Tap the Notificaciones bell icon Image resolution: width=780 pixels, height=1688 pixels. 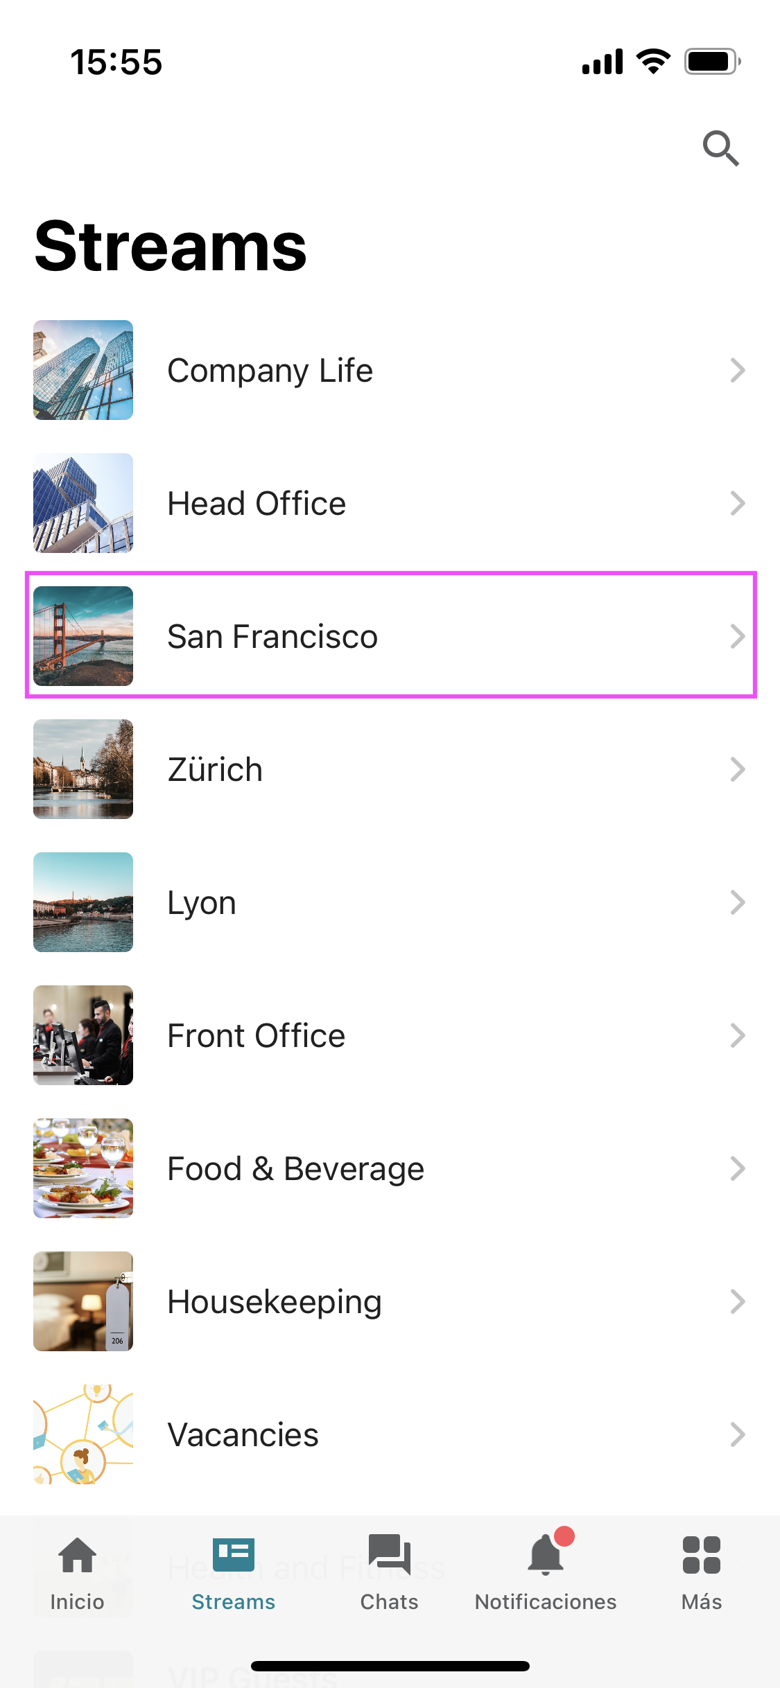coord(546,1556)
